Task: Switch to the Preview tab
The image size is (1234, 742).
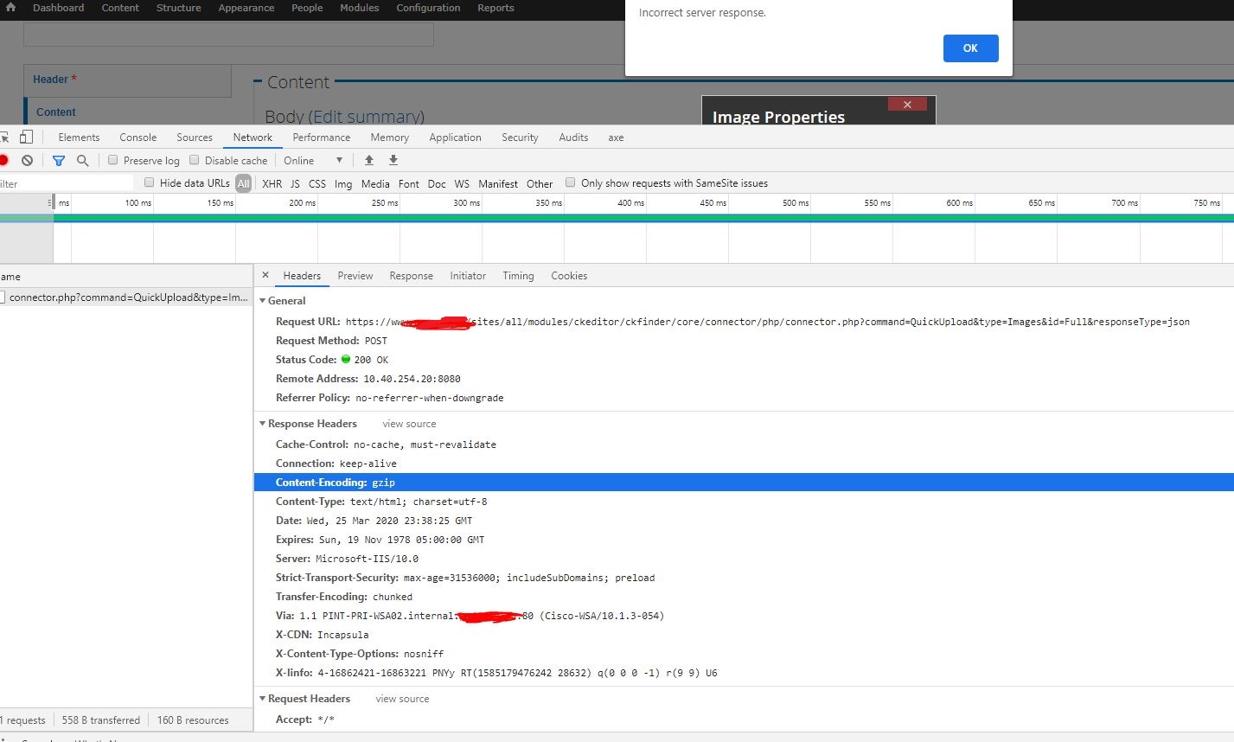Action: (x=355, y=275)
